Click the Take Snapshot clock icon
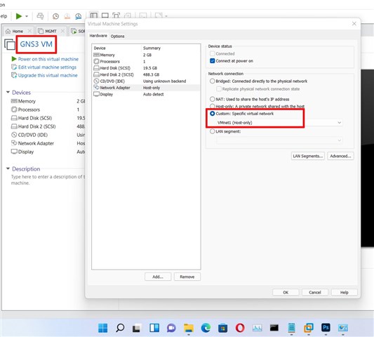This screenshot has width=374, height=337. pyautogui.click(x=55, y=16)
